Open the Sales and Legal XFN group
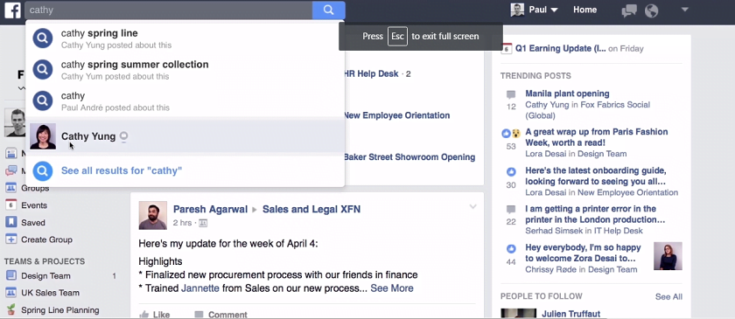 [x=311, y=210]
